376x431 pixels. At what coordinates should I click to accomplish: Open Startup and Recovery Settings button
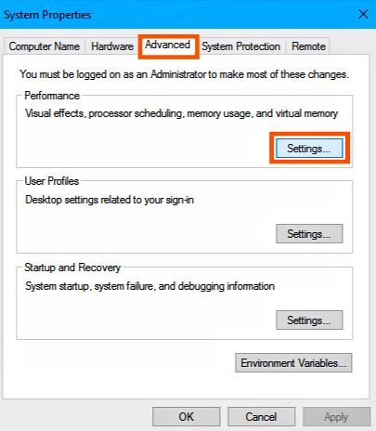(309, 320)
